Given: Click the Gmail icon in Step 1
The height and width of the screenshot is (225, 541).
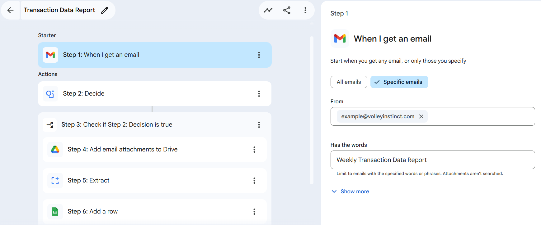Looking at the screenshot, I should click(x=50, y=55).
